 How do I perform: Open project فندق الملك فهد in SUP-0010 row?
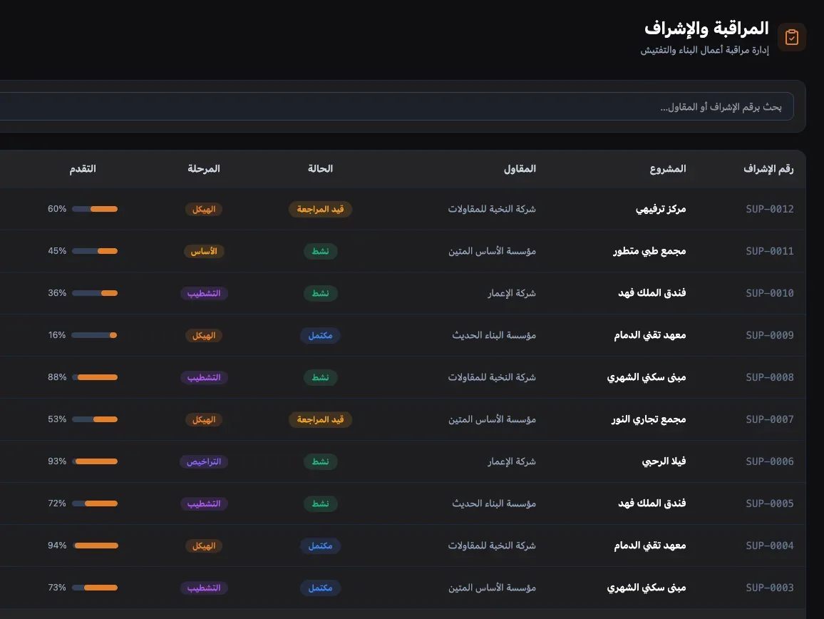click(652, 294)
